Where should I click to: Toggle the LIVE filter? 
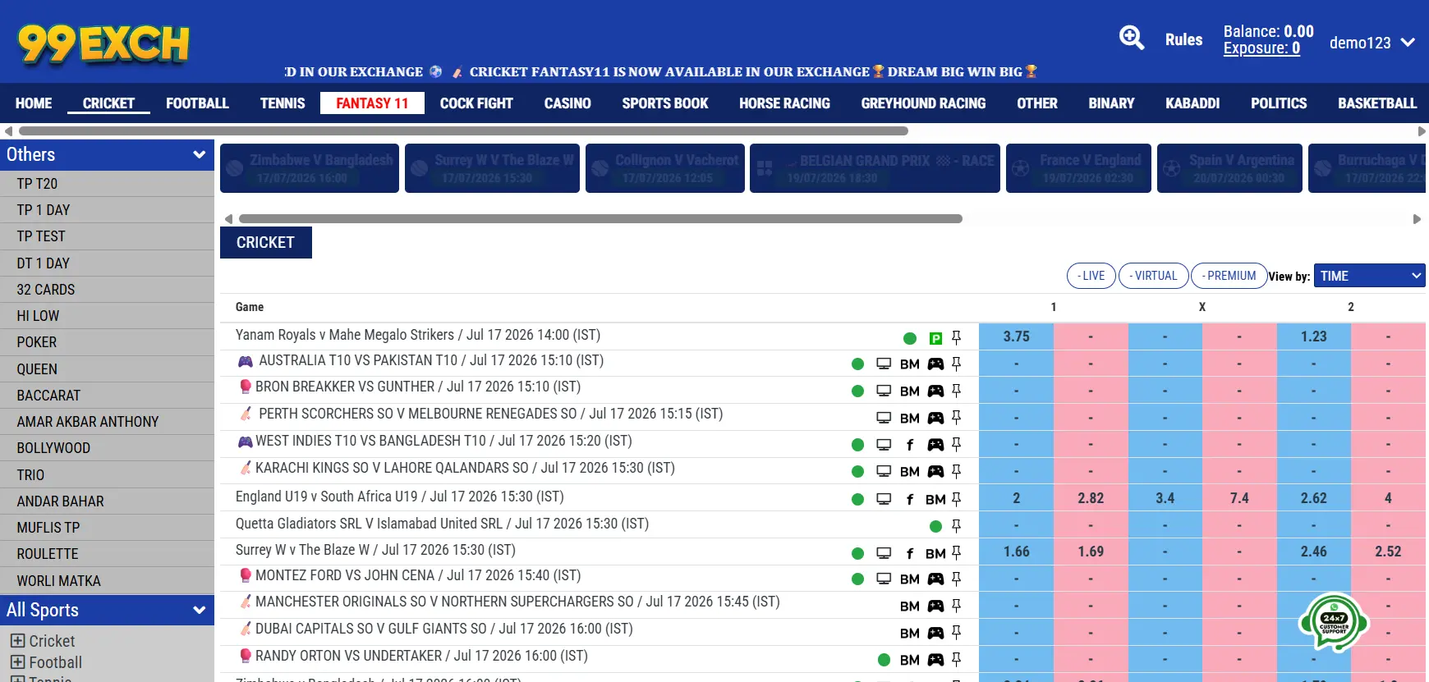(1091, 276)
